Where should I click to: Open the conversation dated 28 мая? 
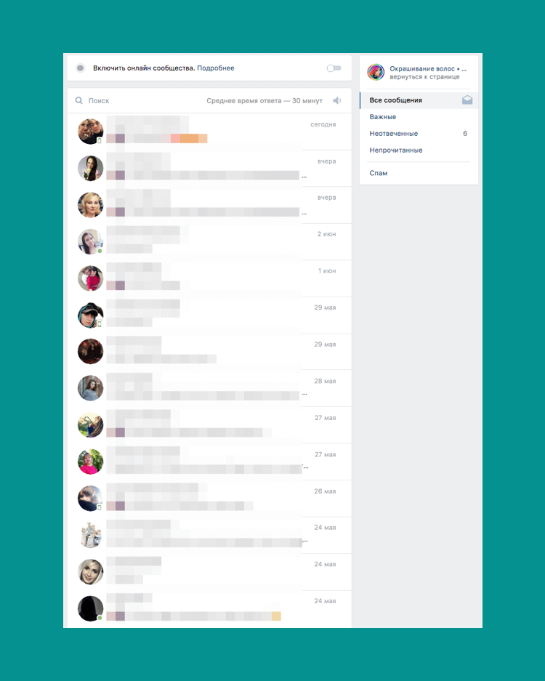209,388
